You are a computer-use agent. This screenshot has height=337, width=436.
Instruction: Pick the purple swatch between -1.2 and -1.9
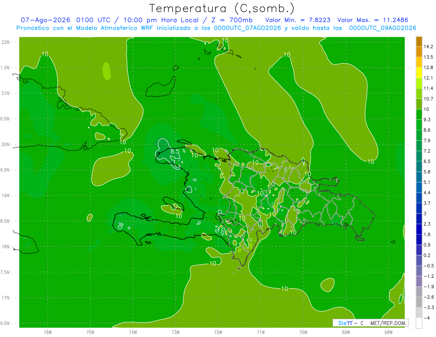coord(419,281)
